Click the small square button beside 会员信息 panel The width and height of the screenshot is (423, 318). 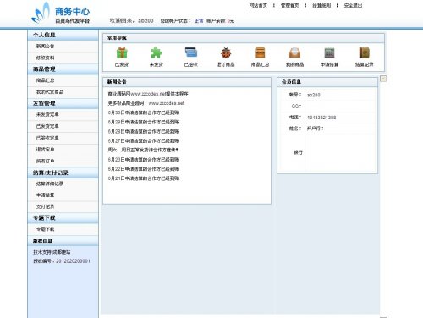click(383, 79)
